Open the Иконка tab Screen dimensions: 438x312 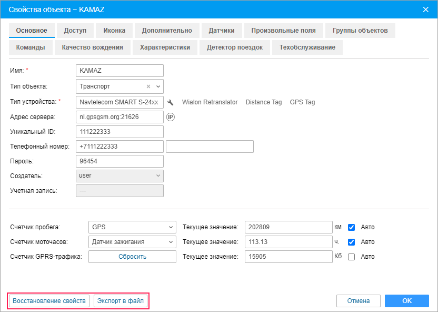click(114, 31)
